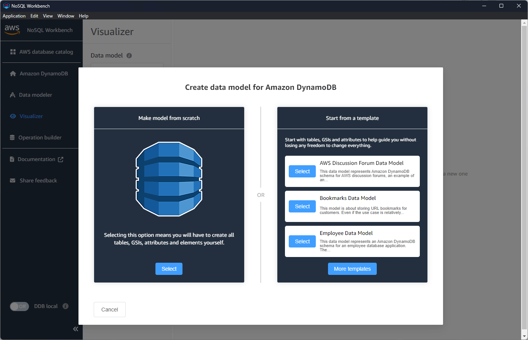Click the AWS database catalog grid icon

13,52
